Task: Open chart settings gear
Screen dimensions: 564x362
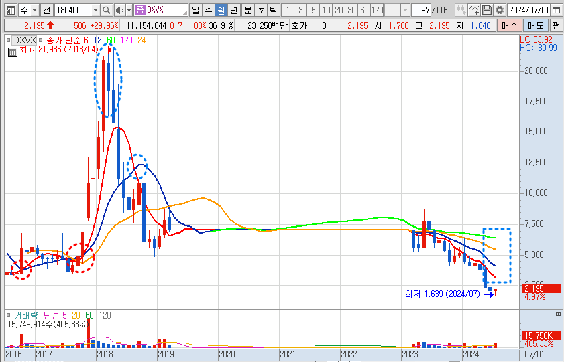Action: pyautogui.click(x=499, y=10)
